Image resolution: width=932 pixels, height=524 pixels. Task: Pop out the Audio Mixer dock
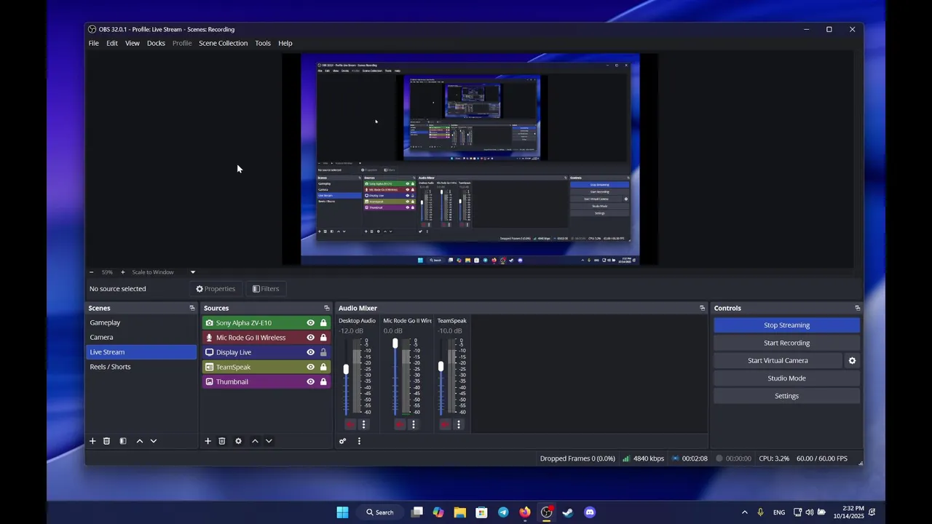click(703, 308)
